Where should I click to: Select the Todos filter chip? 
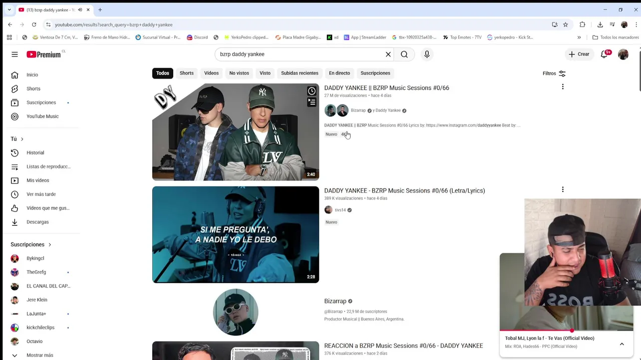(162, 73)
